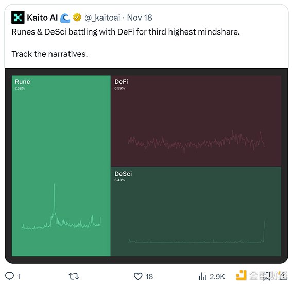Open the view analytics bar icon
The image size is (293, 286).
(202, 276)
